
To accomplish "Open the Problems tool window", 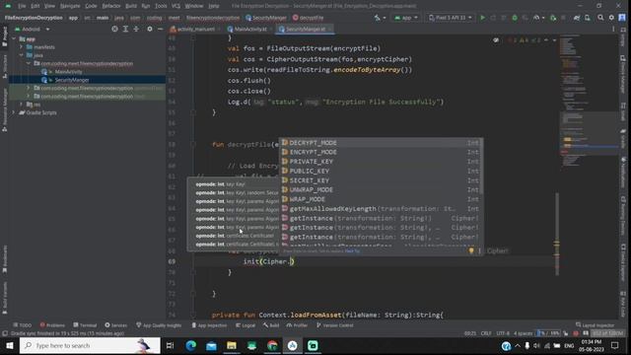I will tap(52, 325).
